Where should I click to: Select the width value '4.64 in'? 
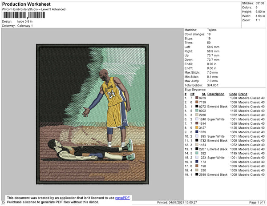point(260,16)
